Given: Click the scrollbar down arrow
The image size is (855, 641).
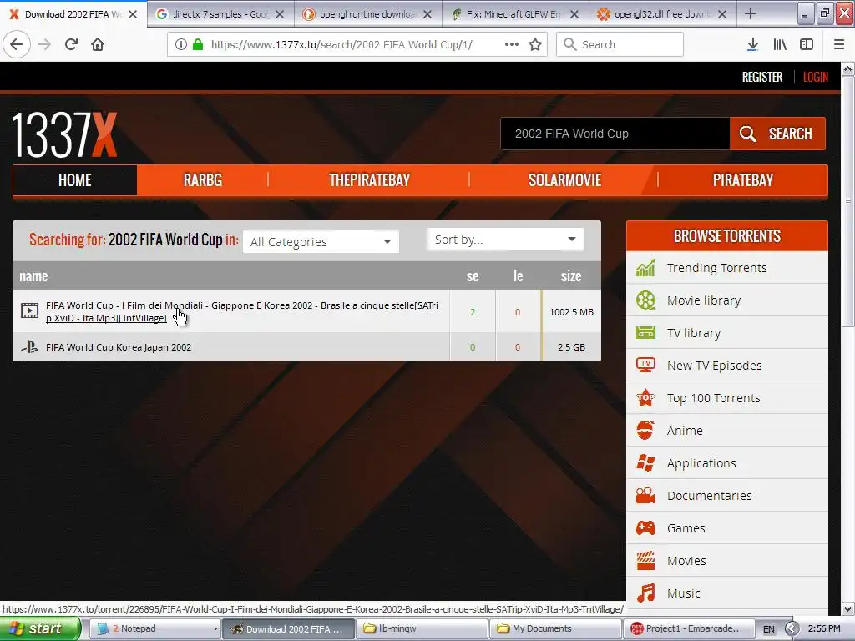Looking at the screenshot, I should 848,608.
